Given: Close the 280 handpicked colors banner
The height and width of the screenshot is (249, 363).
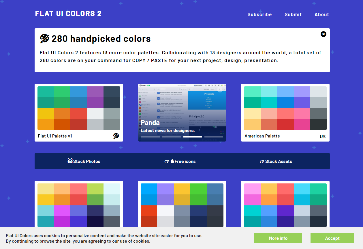Looking at the screenshot, I should 323,34.
